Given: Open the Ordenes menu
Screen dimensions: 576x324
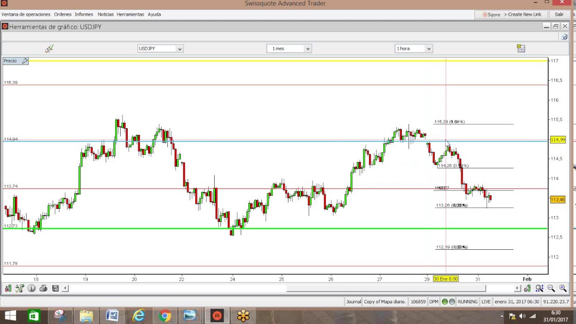Looking at the screenshot, I should click(x=63, y=14).
